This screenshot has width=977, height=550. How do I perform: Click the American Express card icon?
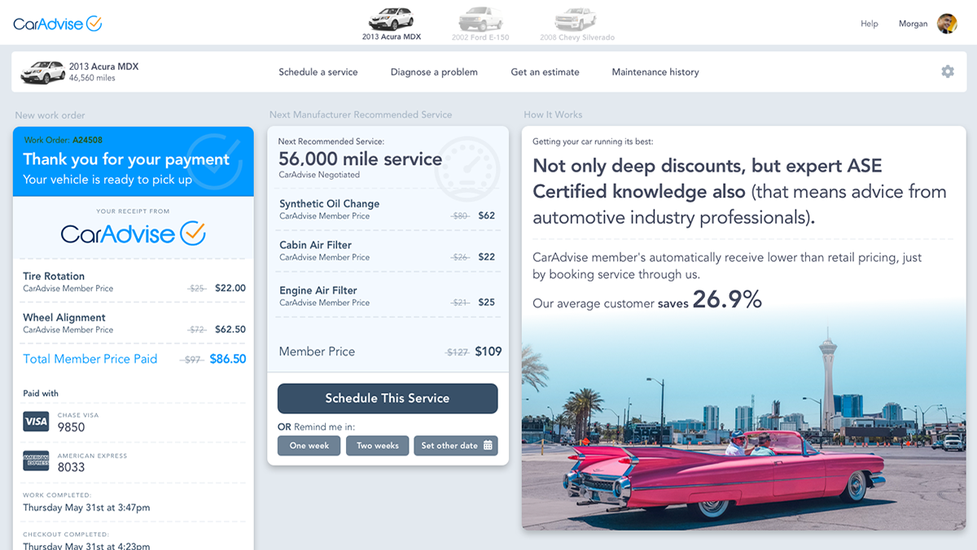coord(36,462)
